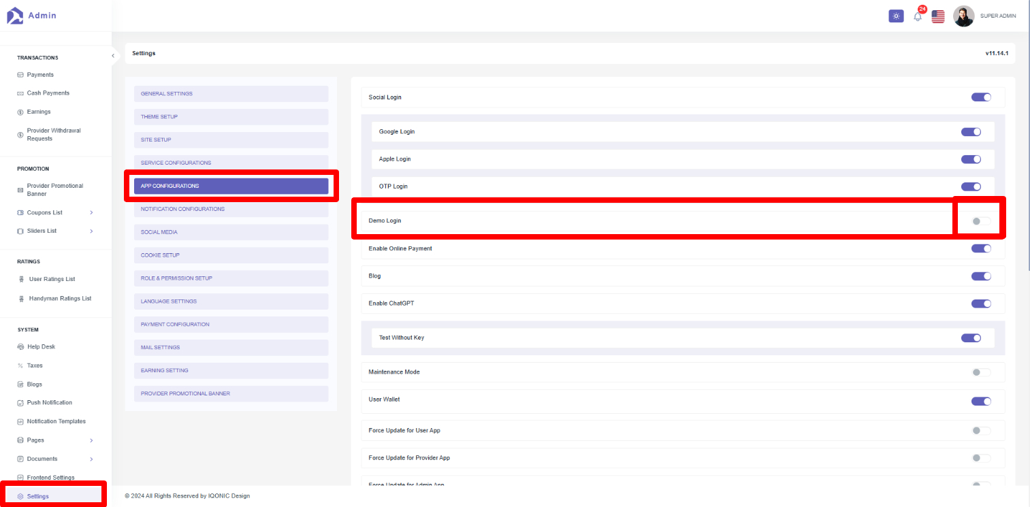Expand the Sliders List submenu
This screenshot has height=507, width=1030.
(91, 231)
